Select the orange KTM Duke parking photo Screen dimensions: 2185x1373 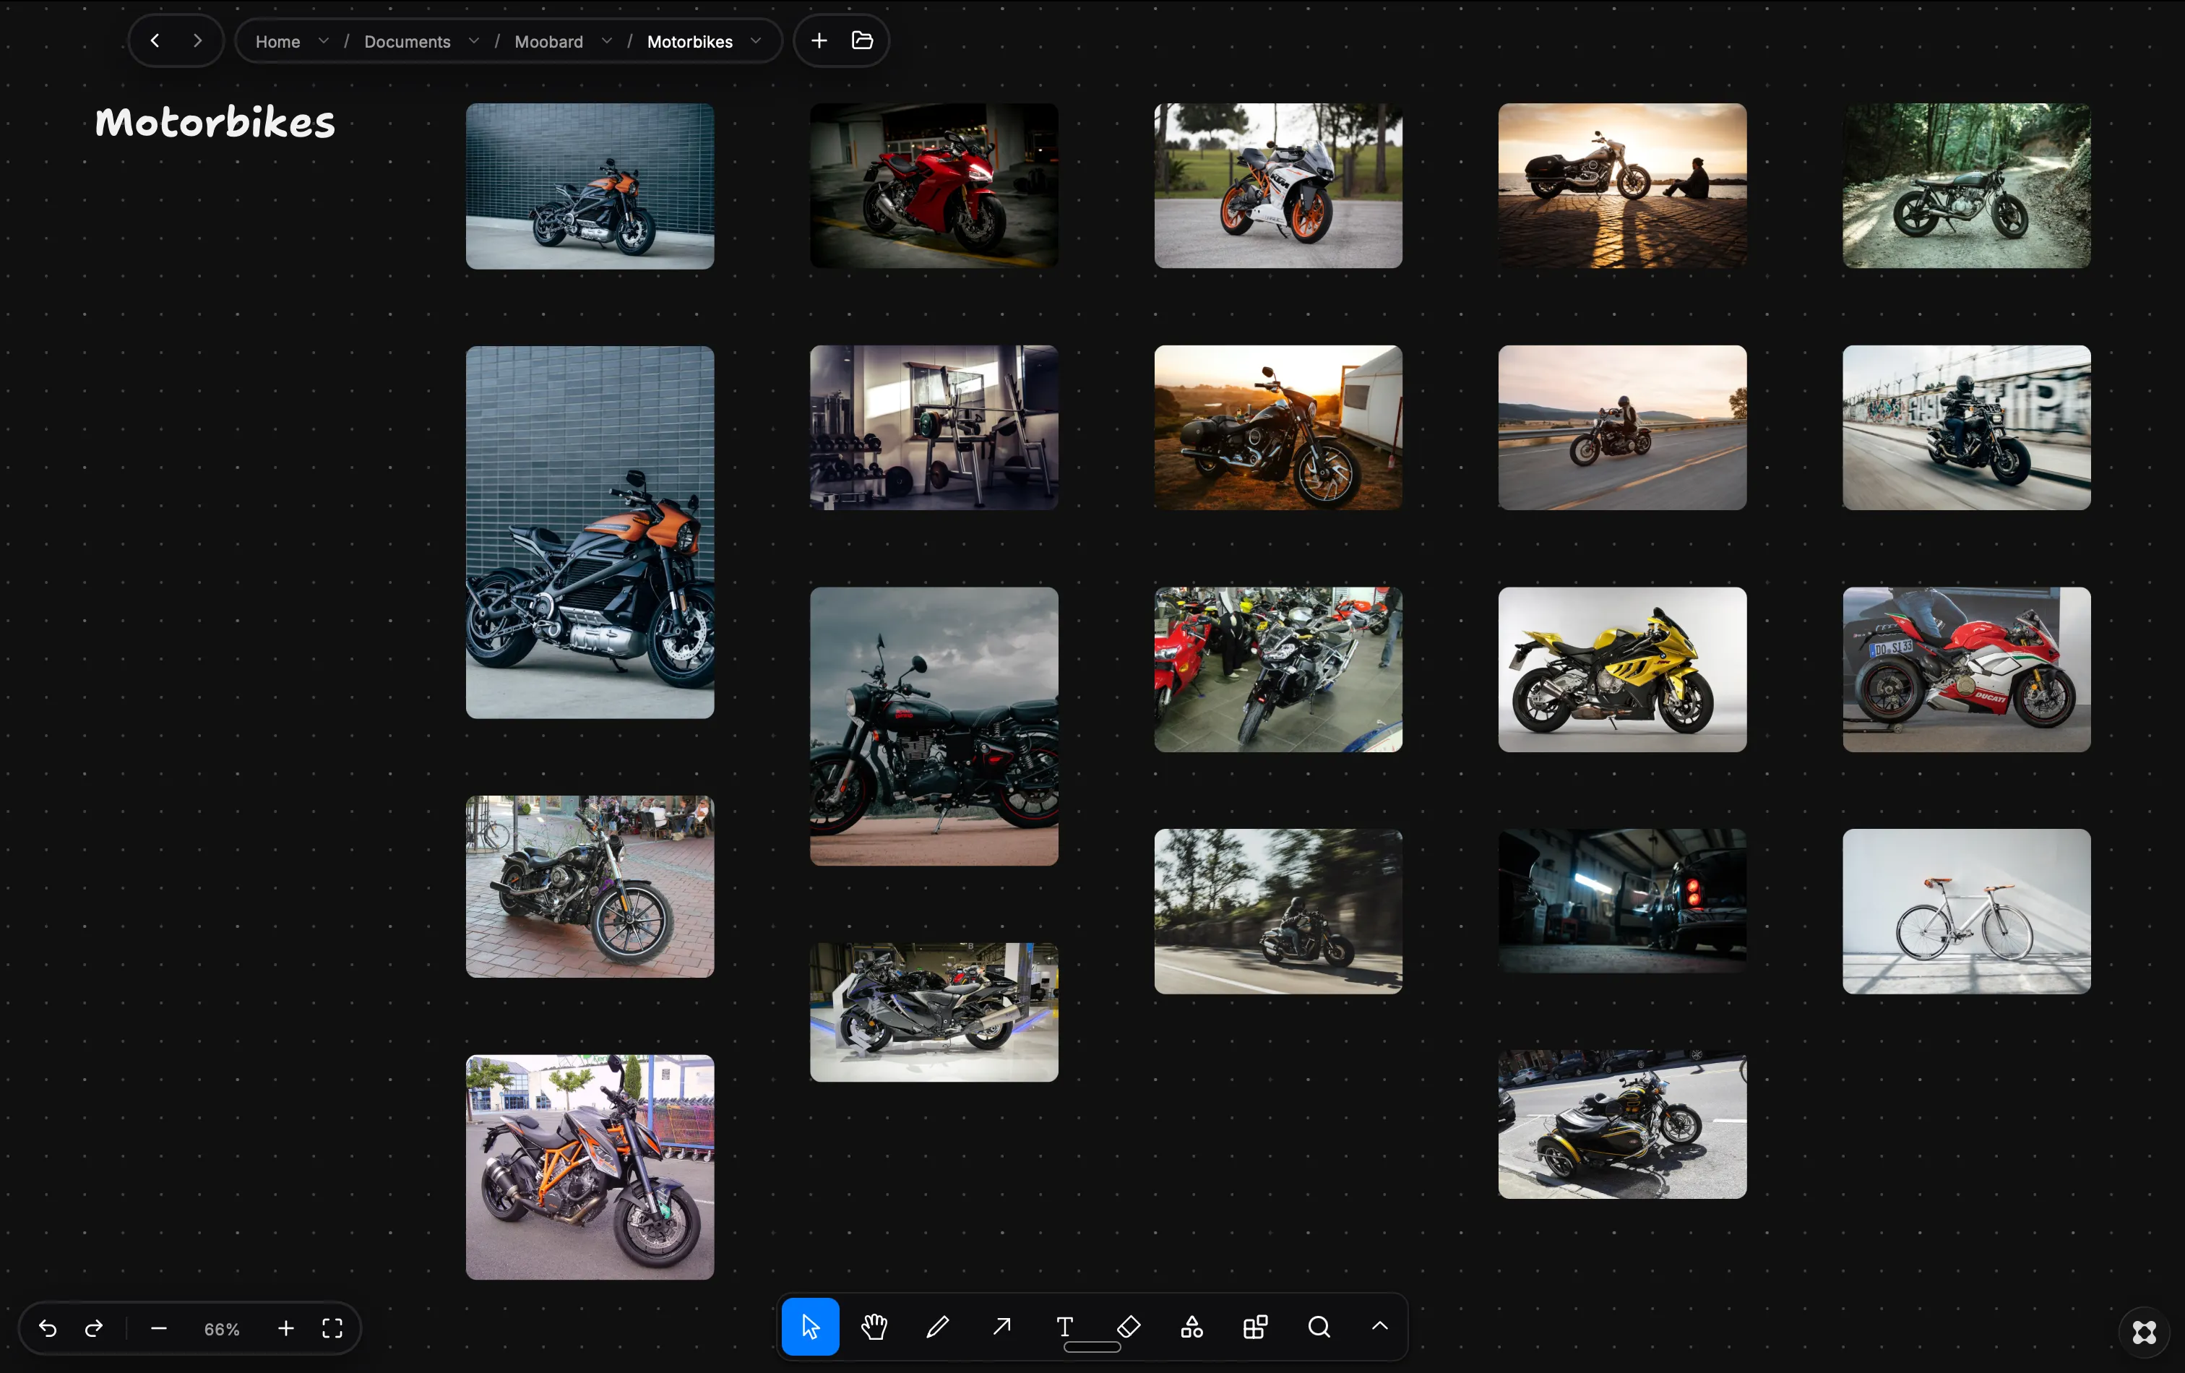(x=590, y=1167)
